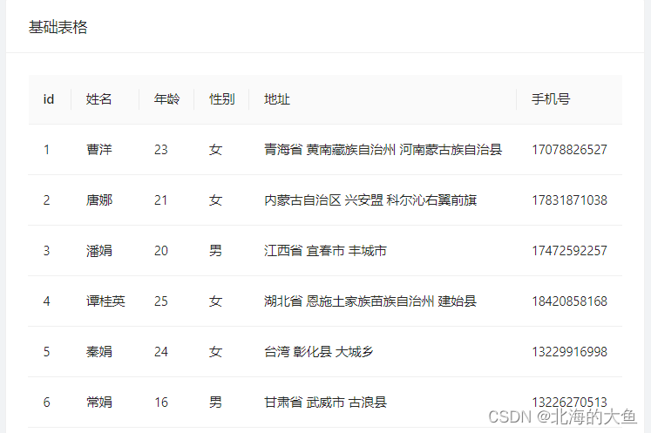This screenshot has height=433, width=651.
Task: Click the id column header
Action: [x=49, y=99]
